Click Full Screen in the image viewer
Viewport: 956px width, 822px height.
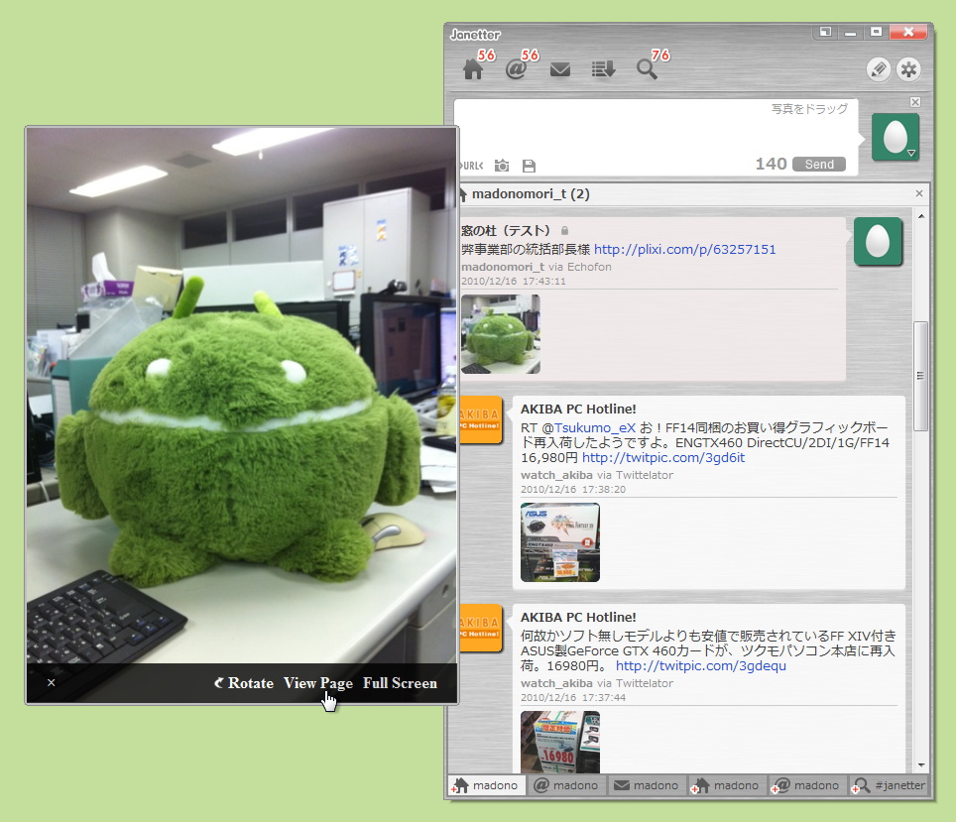pyautogui.click(x=400, y=683)
